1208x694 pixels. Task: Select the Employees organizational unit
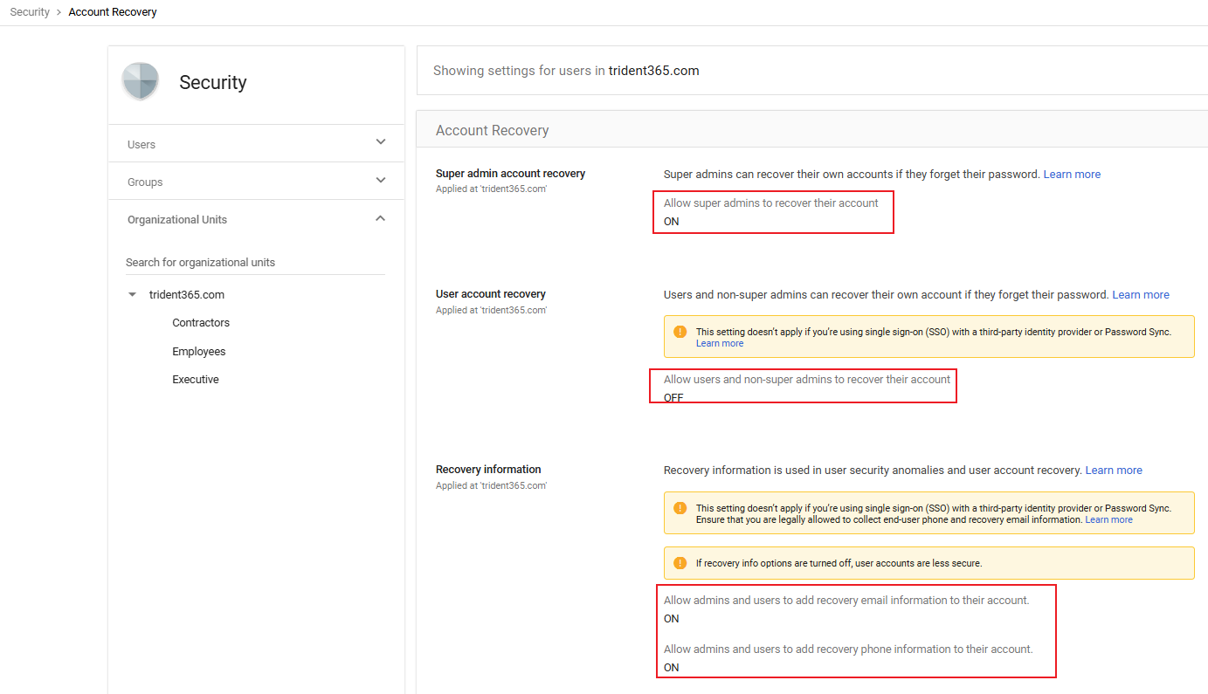click(199, 352)
